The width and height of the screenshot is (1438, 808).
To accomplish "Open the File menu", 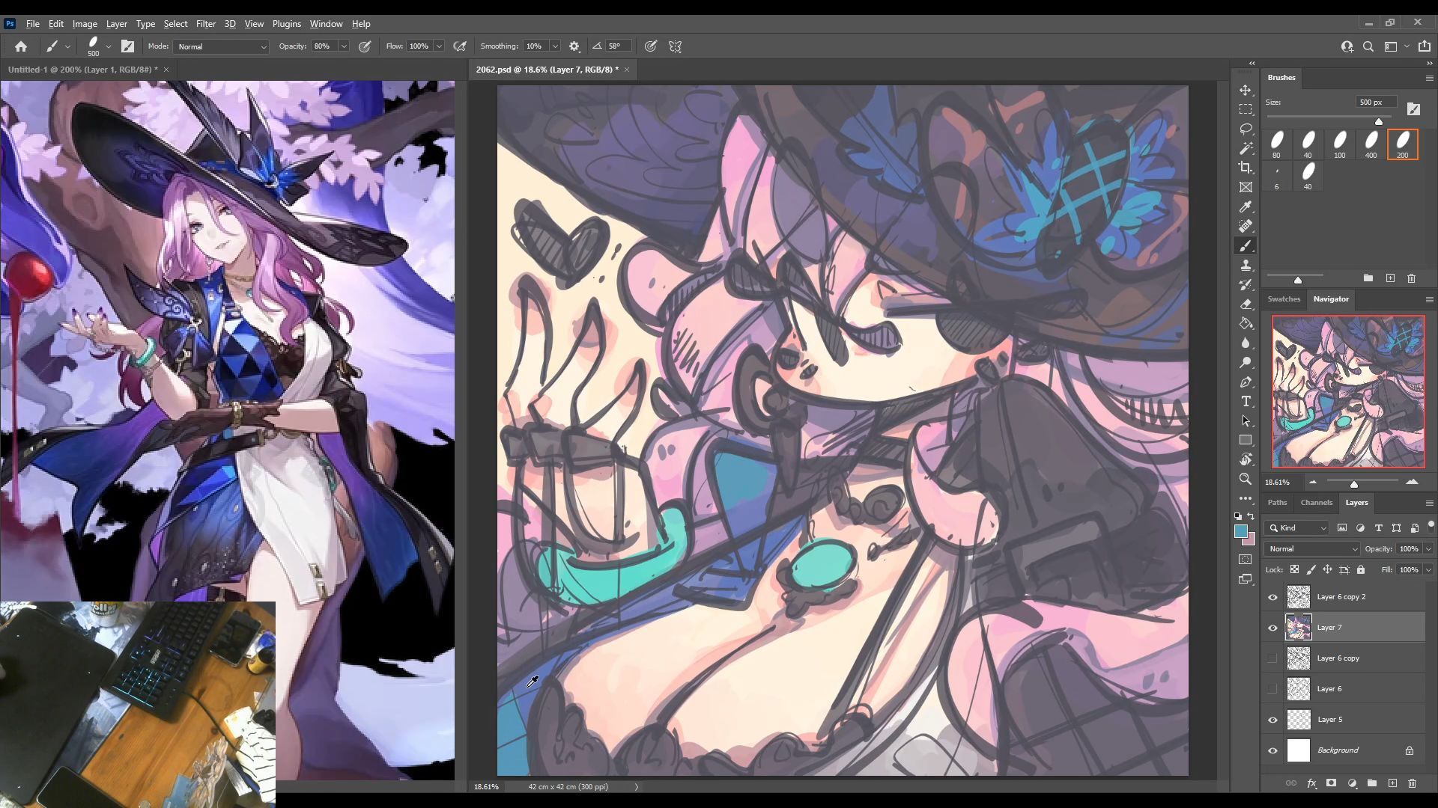I will pos(33,24).
